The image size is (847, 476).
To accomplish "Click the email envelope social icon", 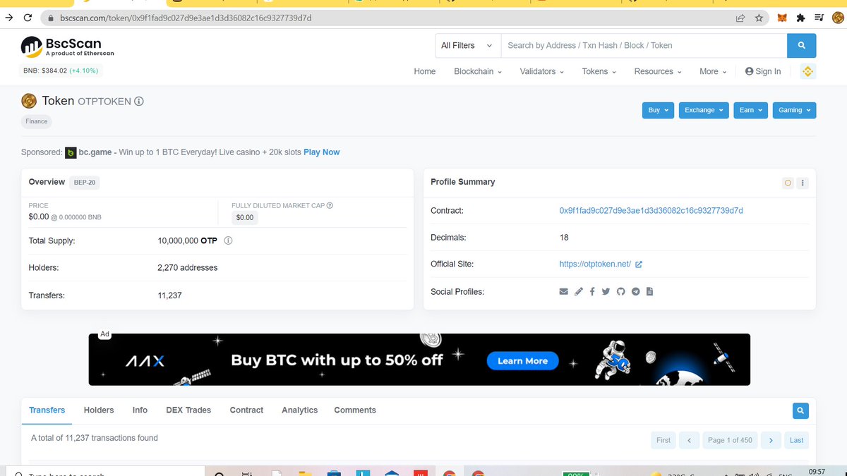I will coord(563,291).
